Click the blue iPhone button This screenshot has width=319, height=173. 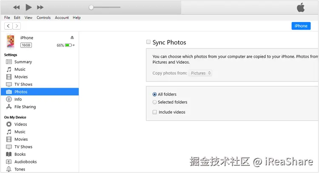[301, 26]
